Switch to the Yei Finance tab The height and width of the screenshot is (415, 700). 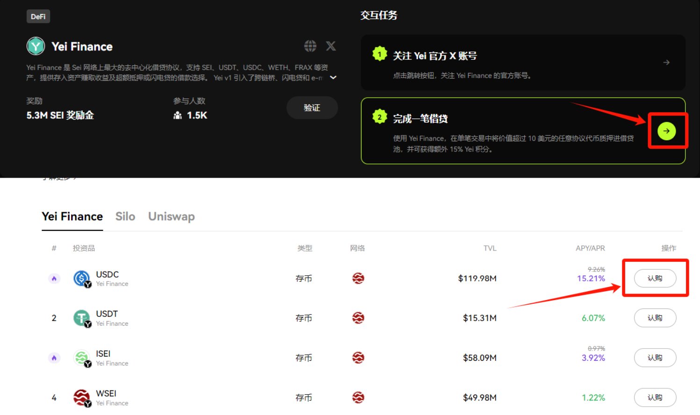tap(72, 216)
